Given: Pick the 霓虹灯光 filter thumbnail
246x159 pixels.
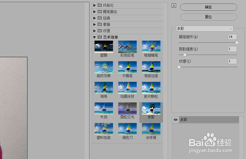Looking at the screenshot, I should click(127, 109).
